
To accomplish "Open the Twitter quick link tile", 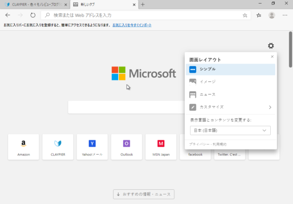I will click(x=230, y=155).
